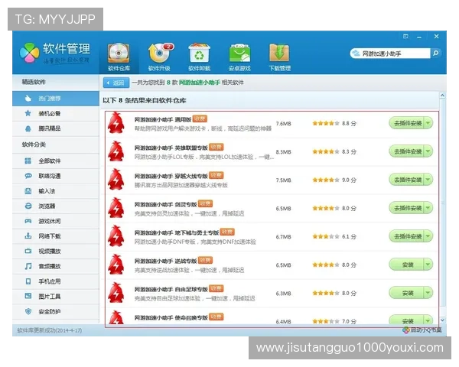
Task: Expand install dropdown arrow for 地下城与勇士专版
Action: tap(428, 236)
